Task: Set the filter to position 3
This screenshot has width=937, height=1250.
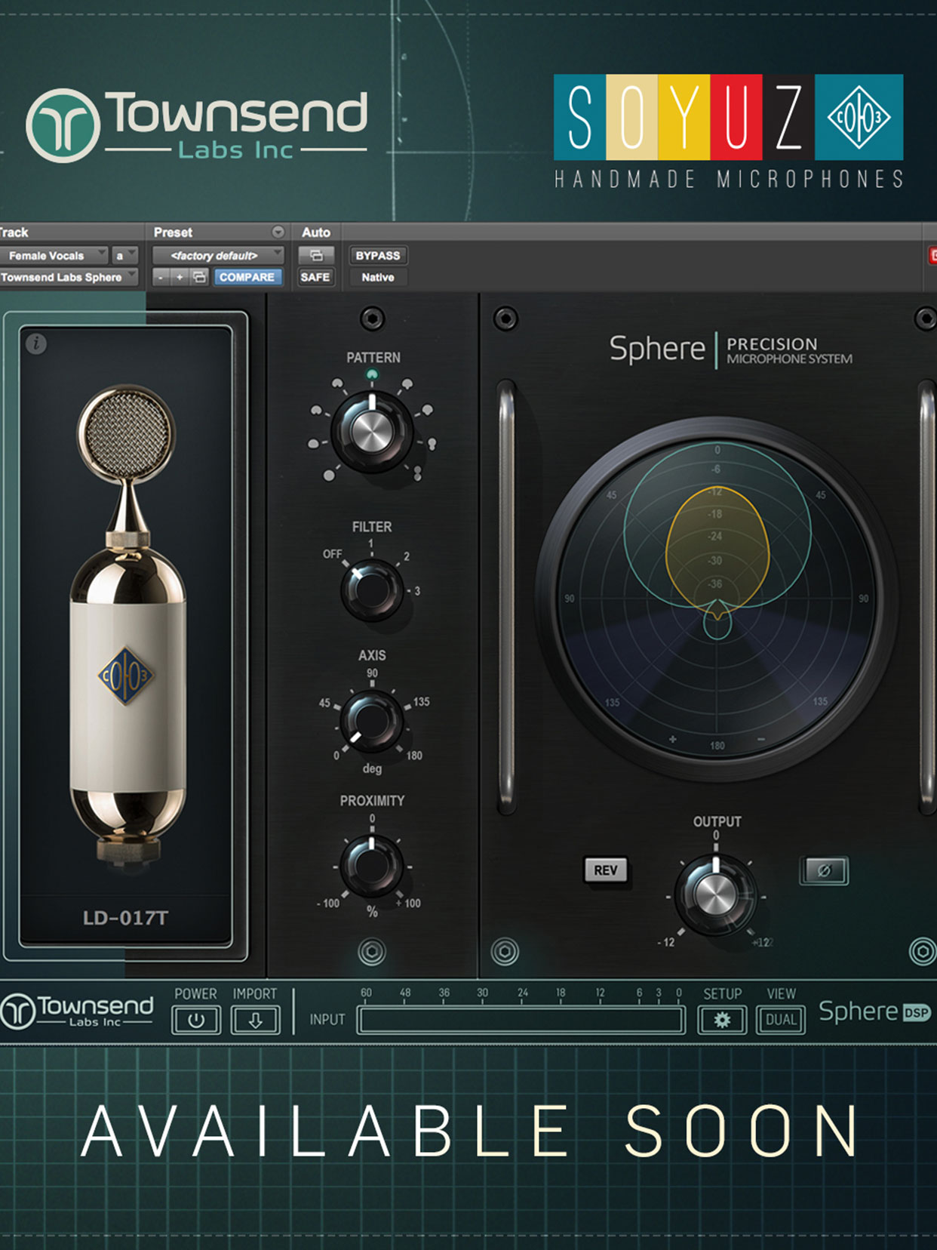Action: 417,591
